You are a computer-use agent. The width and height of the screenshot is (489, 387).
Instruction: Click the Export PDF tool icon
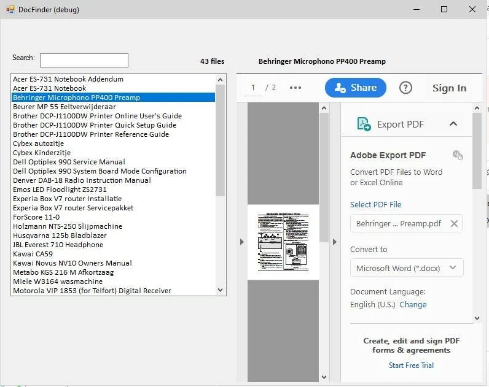[364, 124]
